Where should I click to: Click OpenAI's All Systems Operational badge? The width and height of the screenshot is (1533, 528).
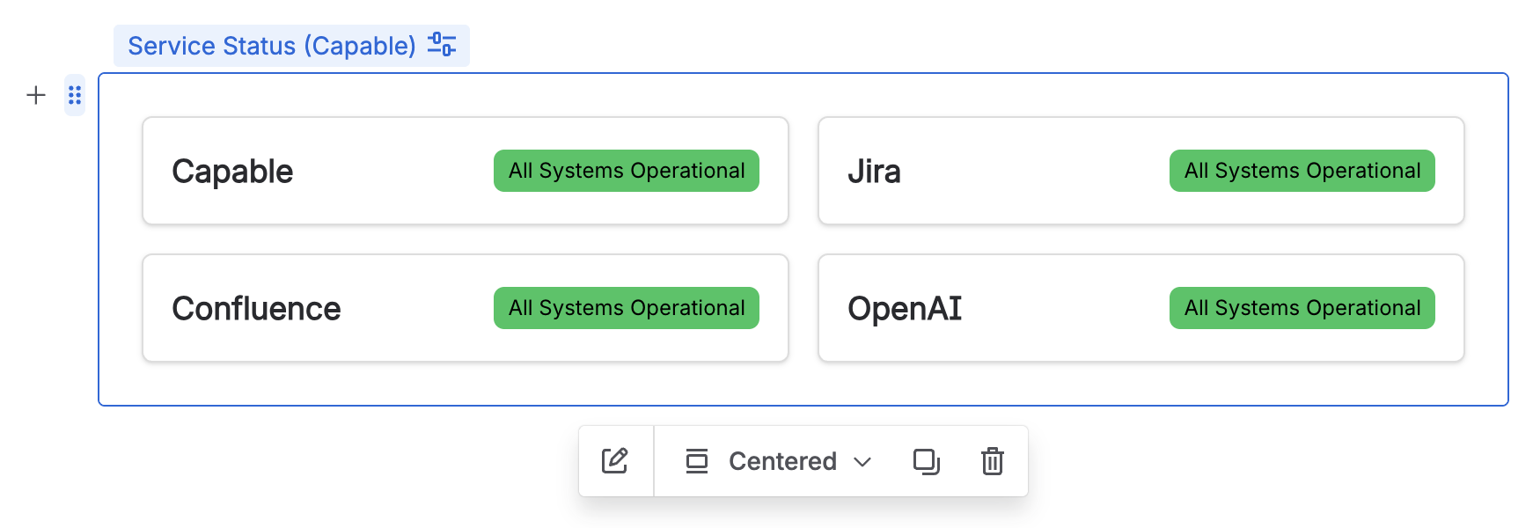point(1302,308)
